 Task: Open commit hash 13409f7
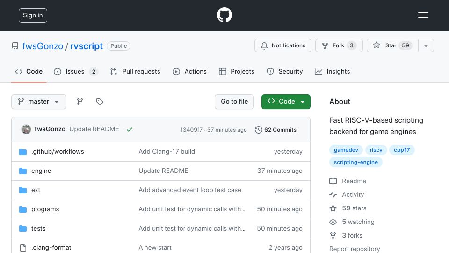191,130
